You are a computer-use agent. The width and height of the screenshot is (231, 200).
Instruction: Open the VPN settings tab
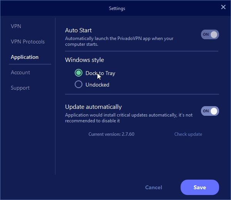pos(16,26)
